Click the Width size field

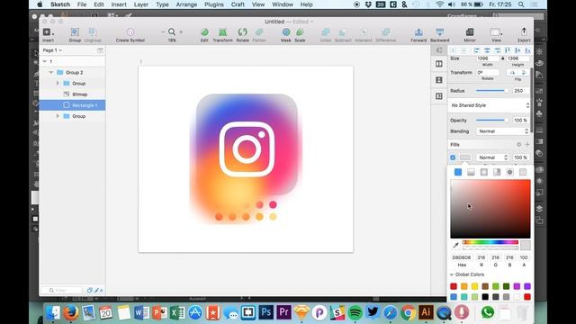(487, 58)
